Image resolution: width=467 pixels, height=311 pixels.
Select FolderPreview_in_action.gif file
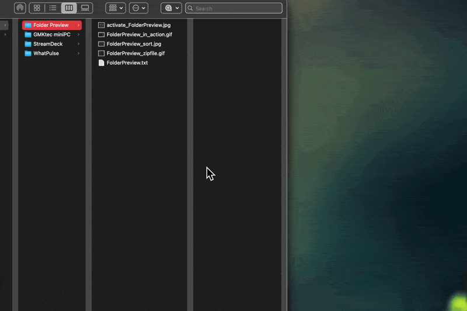tap(139, 34)
